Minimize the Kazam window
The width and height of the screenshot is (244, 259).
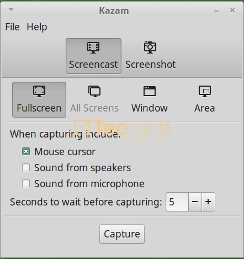(216, 11)
